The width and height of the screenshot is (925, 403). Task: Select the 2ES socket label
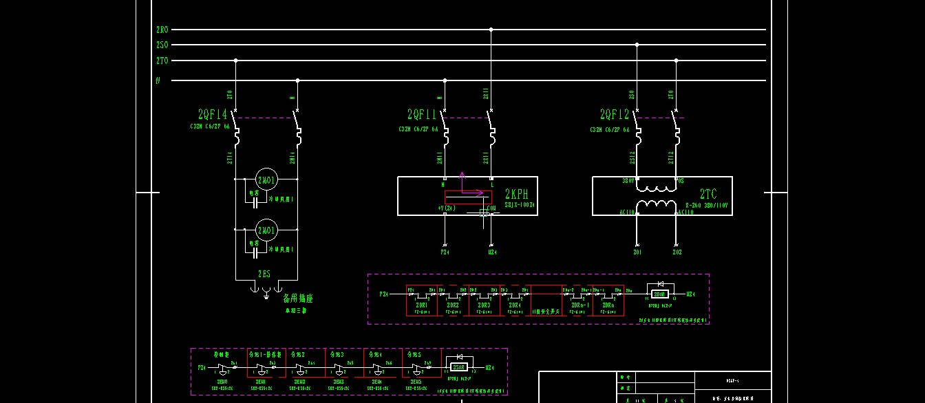click(264, 274)
